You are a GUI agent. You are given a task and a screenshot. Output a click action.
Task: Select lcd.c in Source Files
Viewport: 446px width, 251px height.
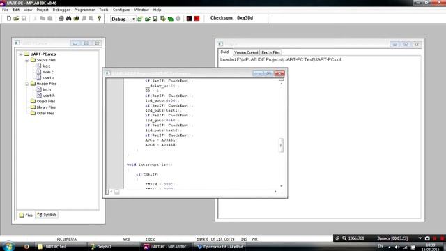point(47,66)
